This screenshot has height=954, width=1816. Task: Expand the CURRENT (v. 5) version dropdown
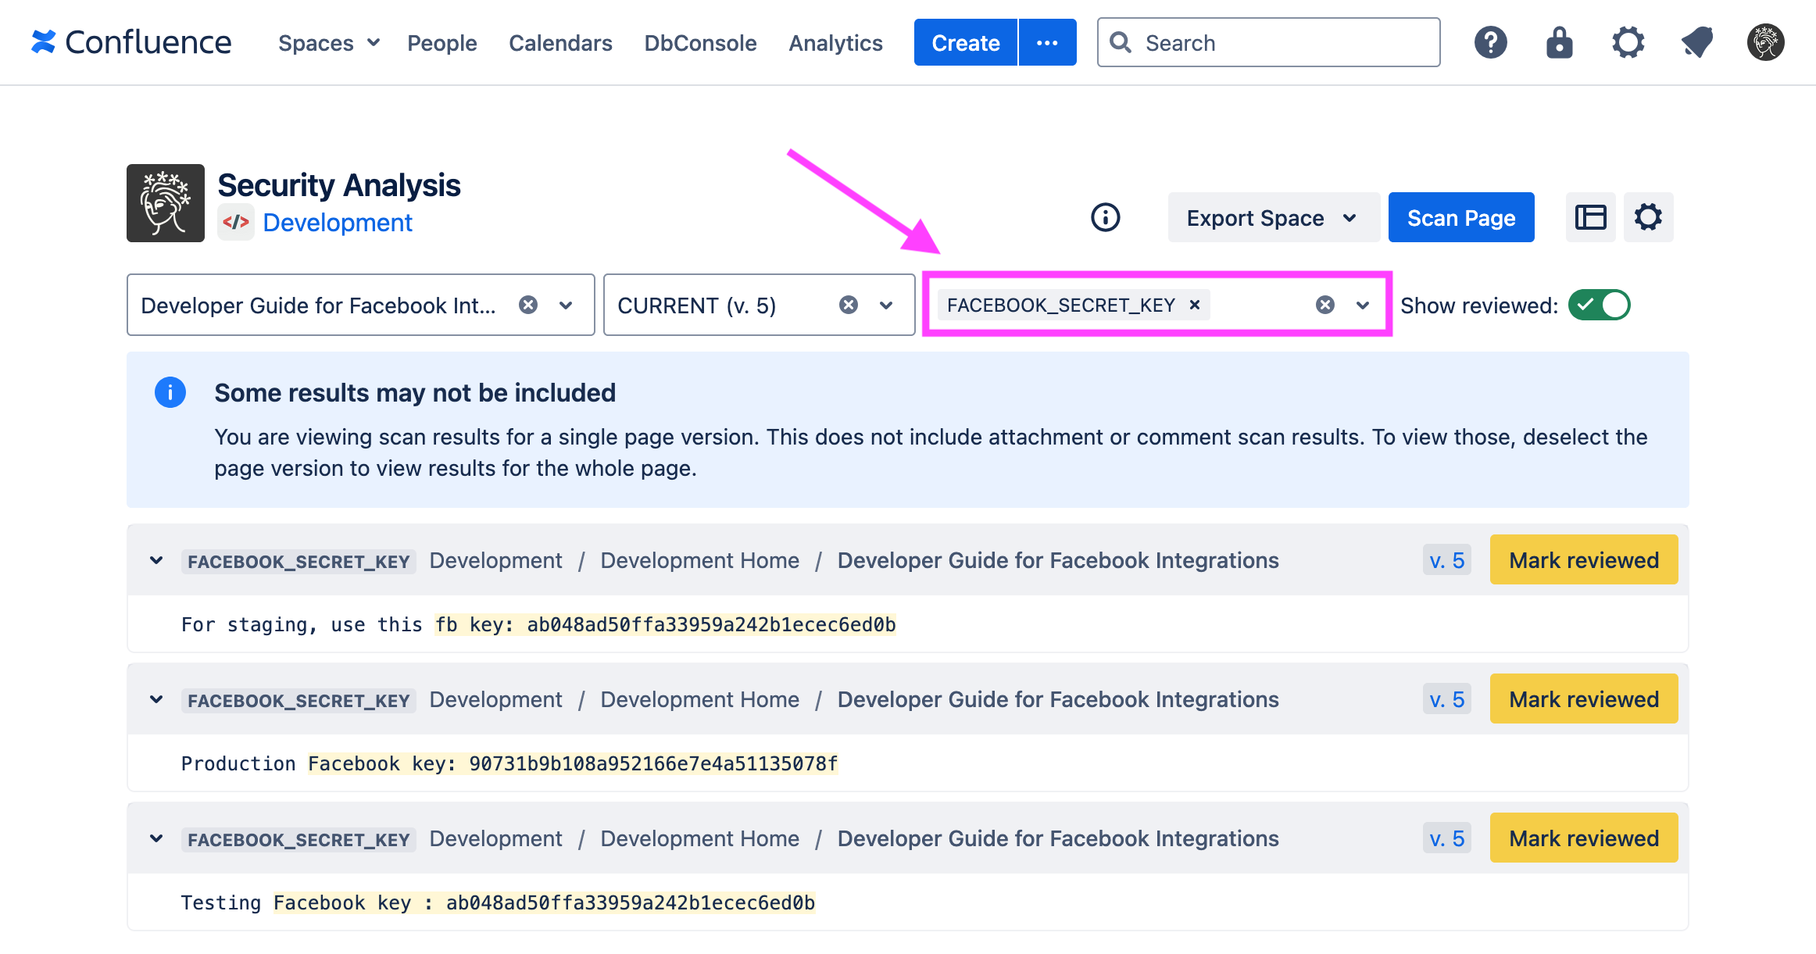tap(885, 305)
